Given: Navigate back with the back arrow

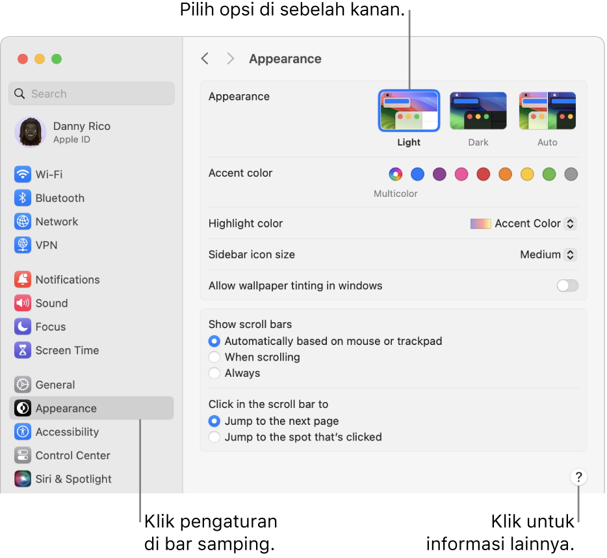Looking at the screenshot, I should (x=205, y=58).
